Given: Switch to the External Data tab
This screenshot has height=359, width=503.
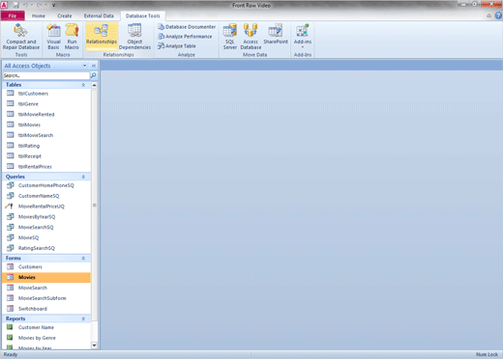Looking at the screenshot, I should 99,15.
